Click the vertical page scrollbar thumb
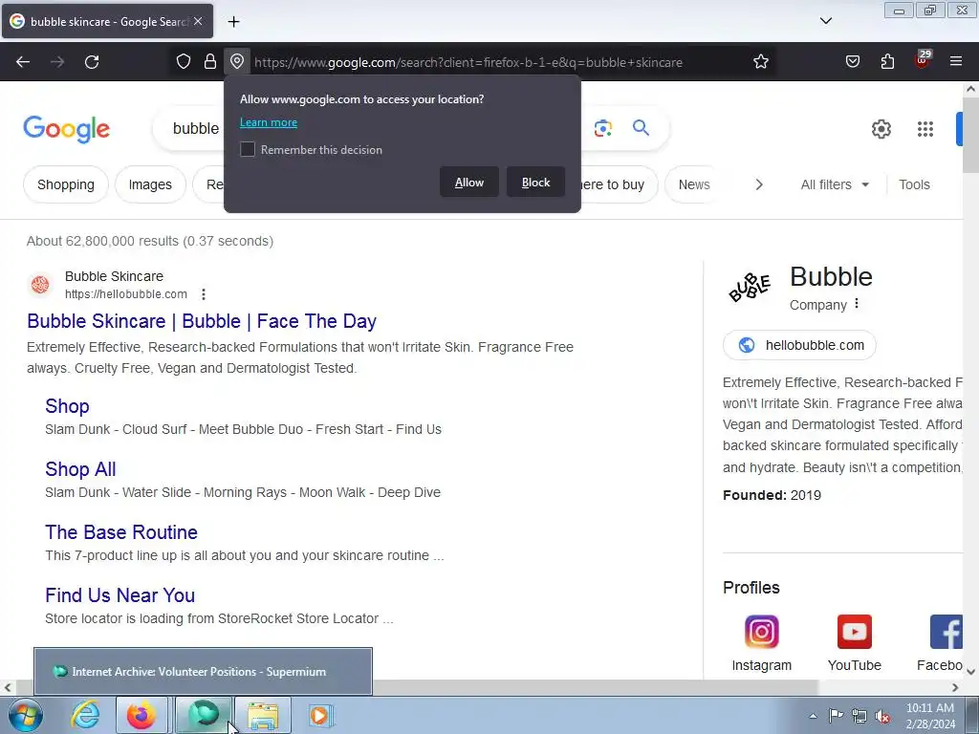Image resolution: width=979 pixels, height=734 pixels. tap(971, 134)
